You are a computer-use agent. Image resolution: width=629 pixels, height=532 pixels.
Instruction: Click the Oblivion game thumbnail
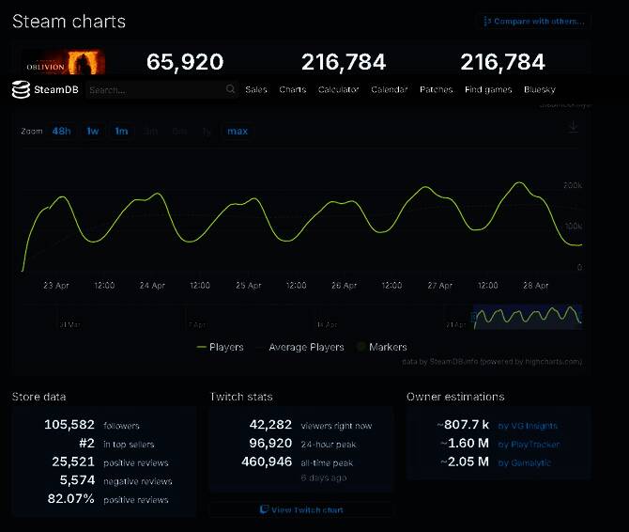tap(76, 62)
